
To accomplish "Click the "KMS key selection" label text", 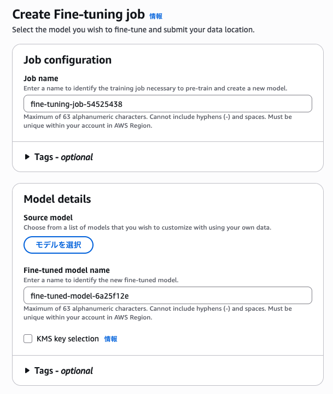I will coord(67,339).
